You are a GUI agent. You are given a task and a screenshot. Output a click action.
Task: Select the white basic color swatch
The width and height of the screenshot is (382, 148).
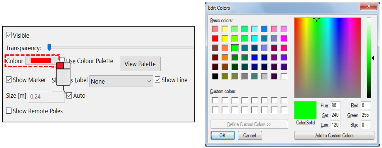tap(284, 76)
